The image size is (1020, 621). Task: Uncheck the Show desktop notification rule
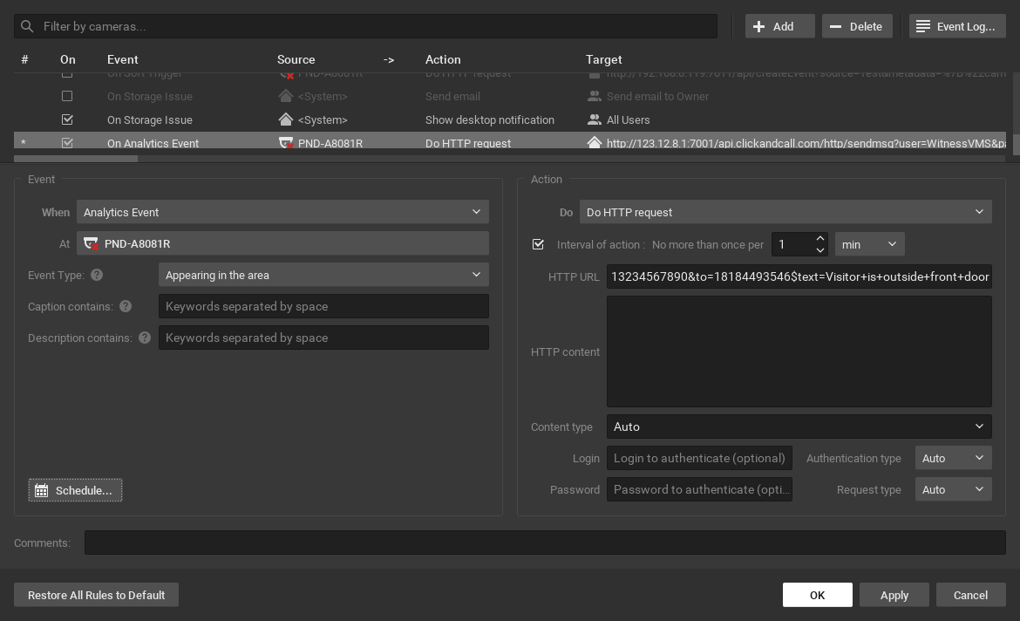[x=67, y=119]
